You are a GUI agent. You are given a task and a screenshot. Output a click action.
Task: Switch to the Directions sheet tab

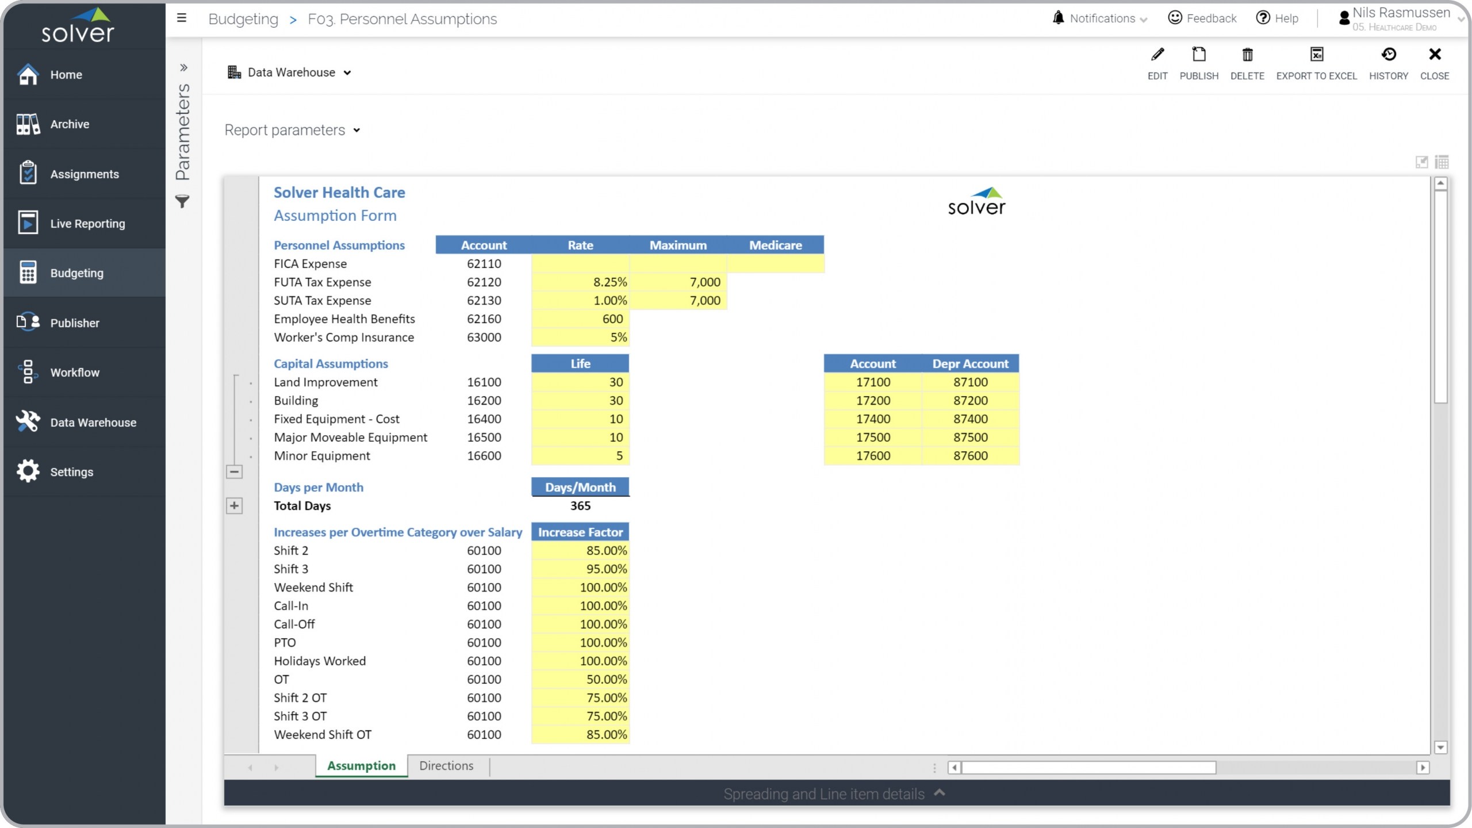pyautogui.click(x=446, y=766)
